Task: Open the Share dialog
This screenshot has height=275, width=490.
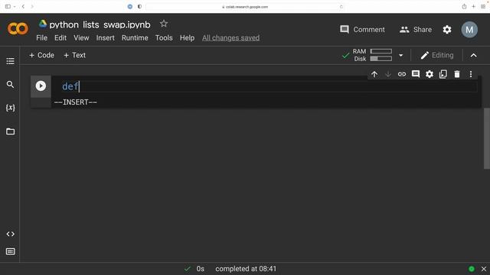Action: pyautogui.click(x=416, y=30)
